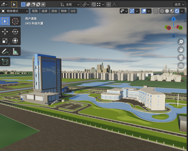Activate the Rotate tool
This screenshot has width=188, height=151.
click(15, 32)
